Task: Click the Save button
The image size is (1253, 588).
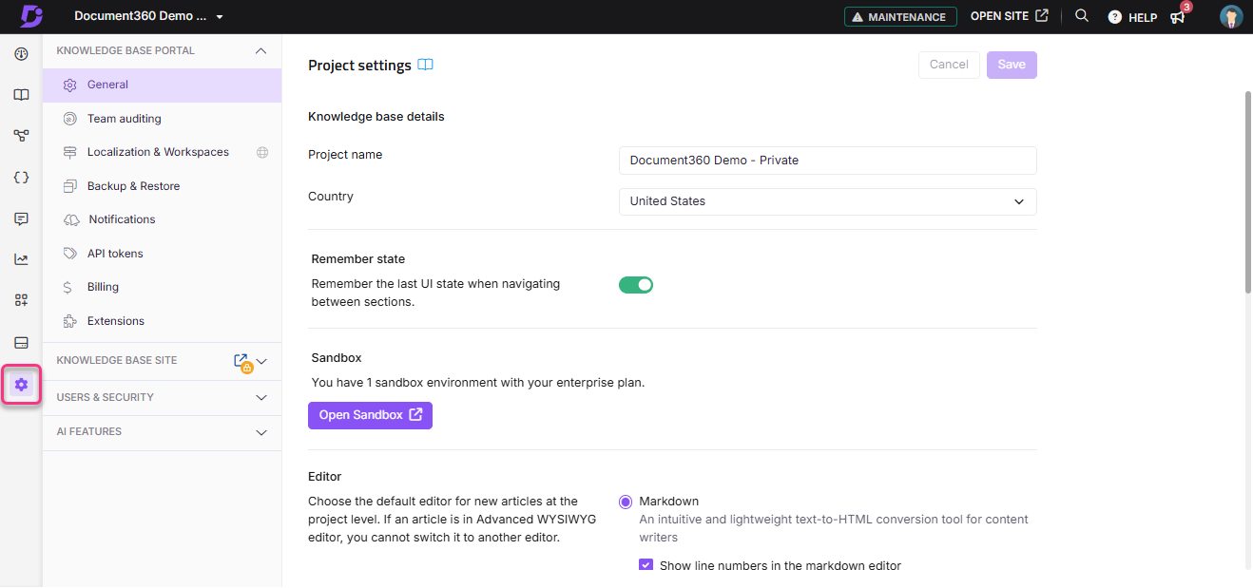Action: click(x=1012, y=65)
